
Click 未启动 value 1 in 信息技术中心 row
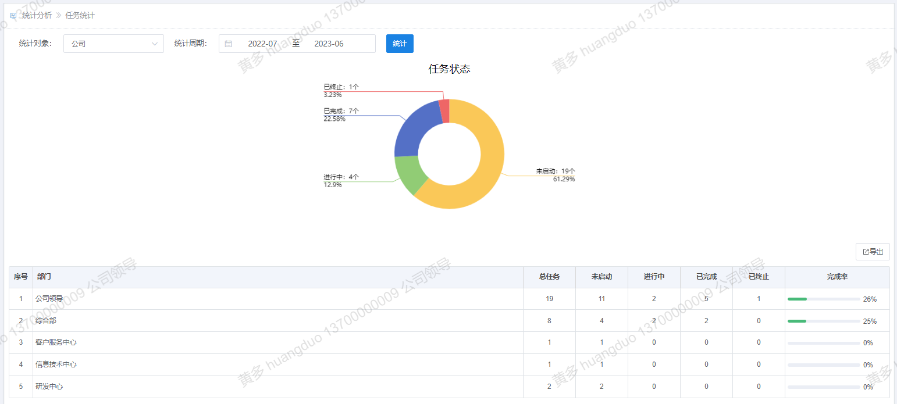601,365
